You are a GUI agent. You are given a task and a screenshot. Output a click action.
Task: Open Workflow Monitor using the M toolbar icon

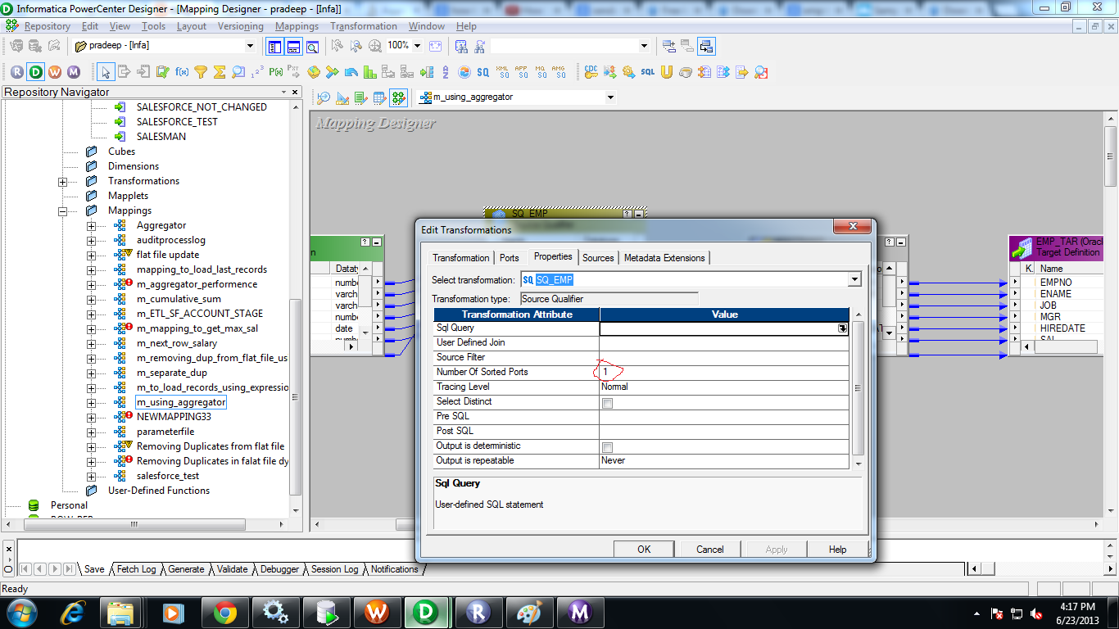click(74, 72)
